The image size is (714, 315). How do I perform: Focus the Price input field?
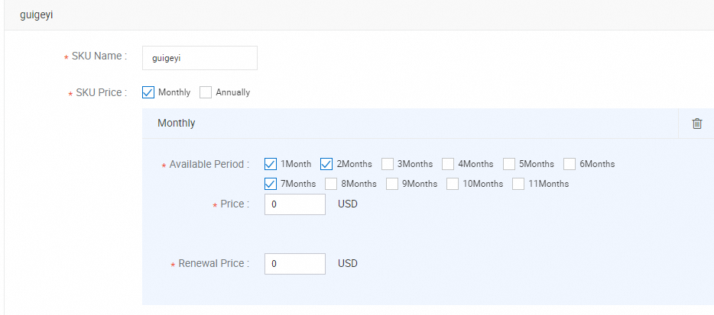(x=294, y=204)
